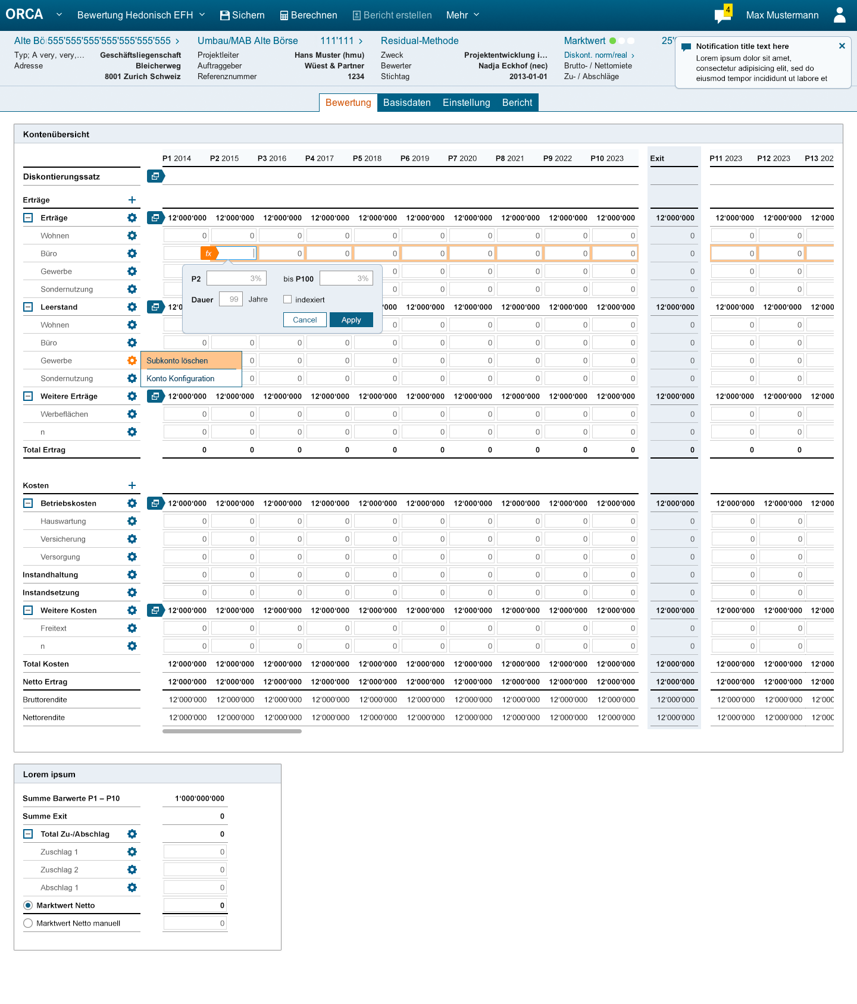Open gear settings for Hauswartung row
This screenshot has height=1004, width=857.
coord(132,521)
